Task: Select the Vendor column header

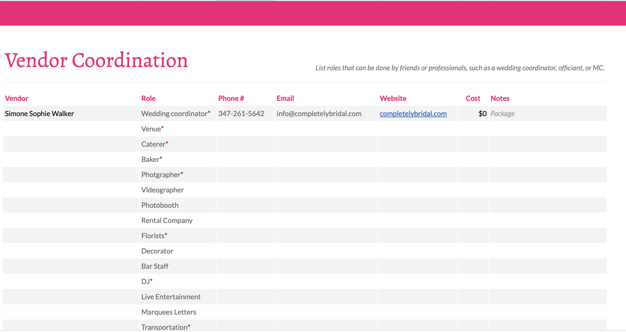Action: coord(17,98)
